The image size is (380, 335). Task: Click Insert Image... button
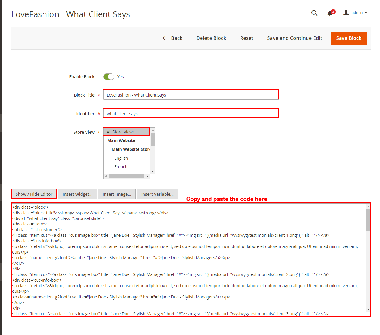click(x=117, y=194)
